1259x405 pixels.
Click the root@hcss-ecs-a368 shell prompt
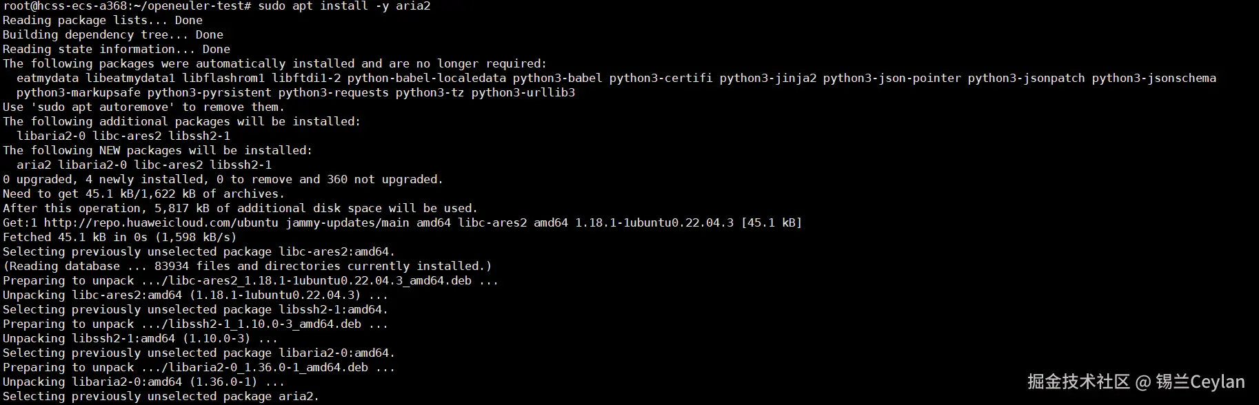tap(127, 6)
